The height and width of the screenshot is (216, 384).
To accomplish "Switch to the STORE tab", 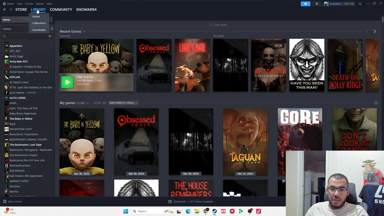I will pos(21,10).
